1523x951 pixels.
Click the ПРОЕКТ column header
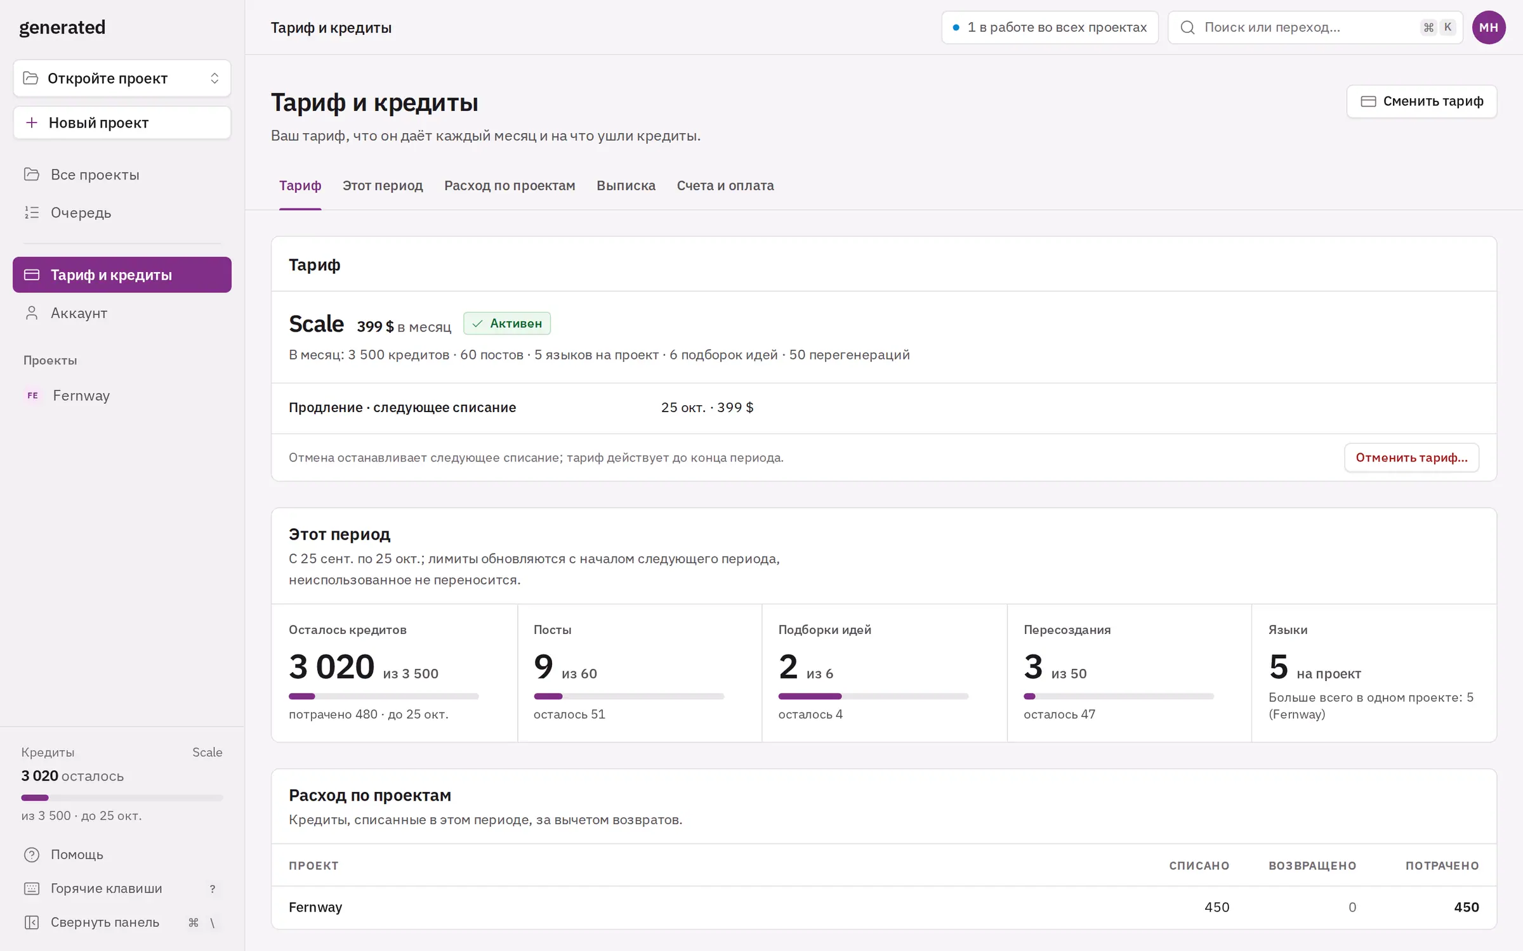pyautogui.click(x=313, y=865)
